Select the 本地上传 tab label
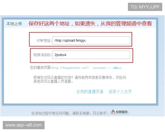The image size is (165, 132). [14, 24]
